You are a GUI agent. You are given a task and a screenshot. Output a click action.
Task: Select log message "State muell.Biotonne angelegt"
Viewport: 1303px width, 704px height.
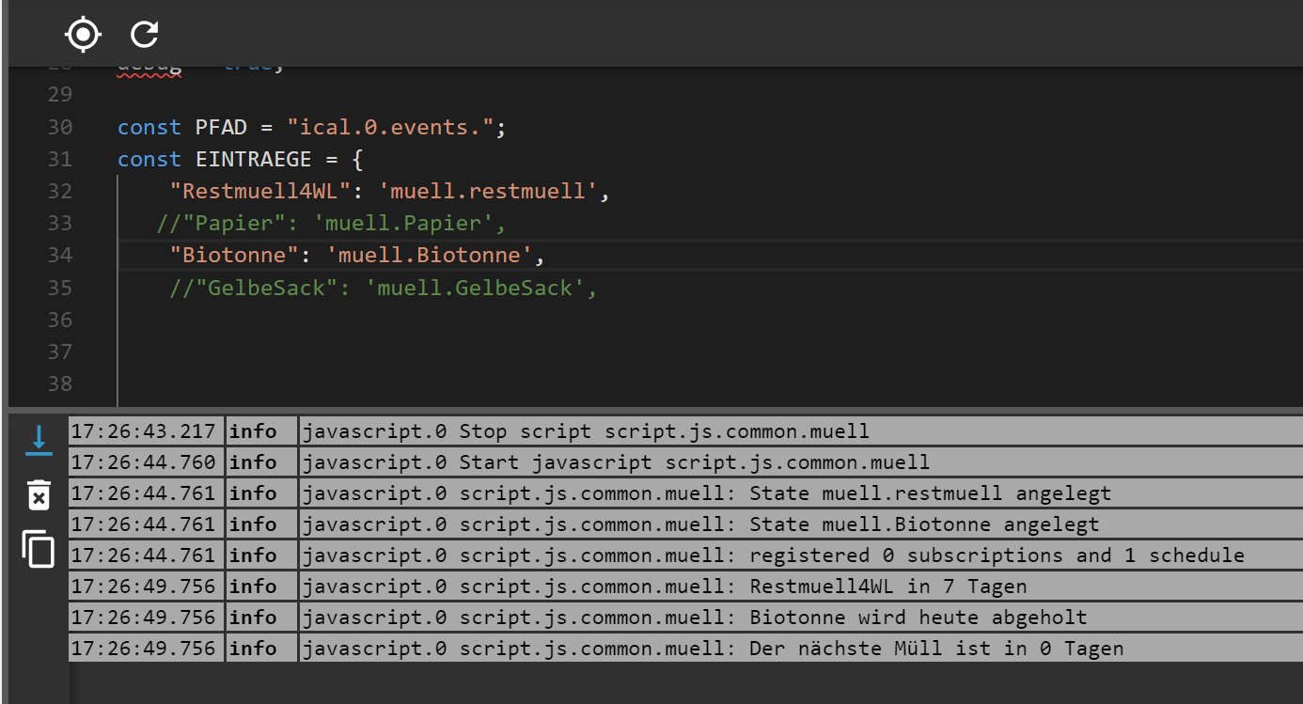pos(924,524)
